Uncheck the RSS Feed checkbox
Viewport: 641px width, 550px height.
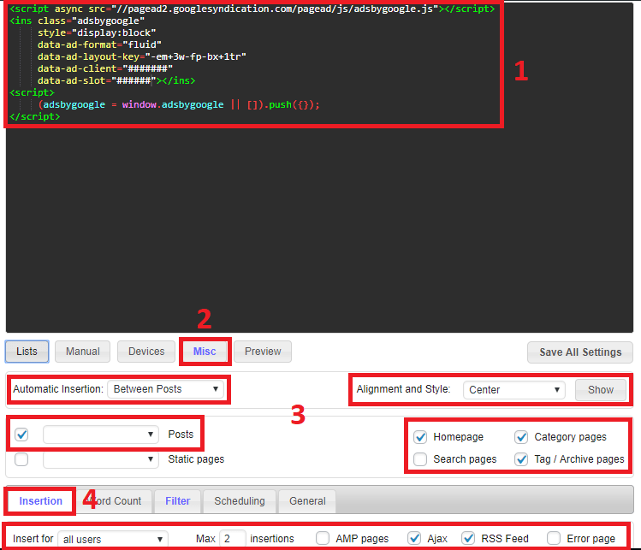pos(468,539)
